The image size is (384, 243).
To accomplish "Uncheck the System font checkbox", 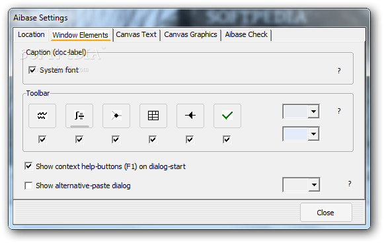I will point(32,70).
